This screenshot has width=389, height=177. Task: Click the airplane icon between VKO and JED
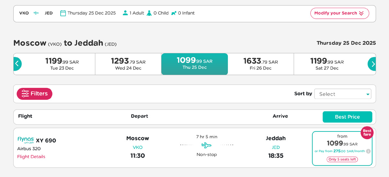(36, 13)
